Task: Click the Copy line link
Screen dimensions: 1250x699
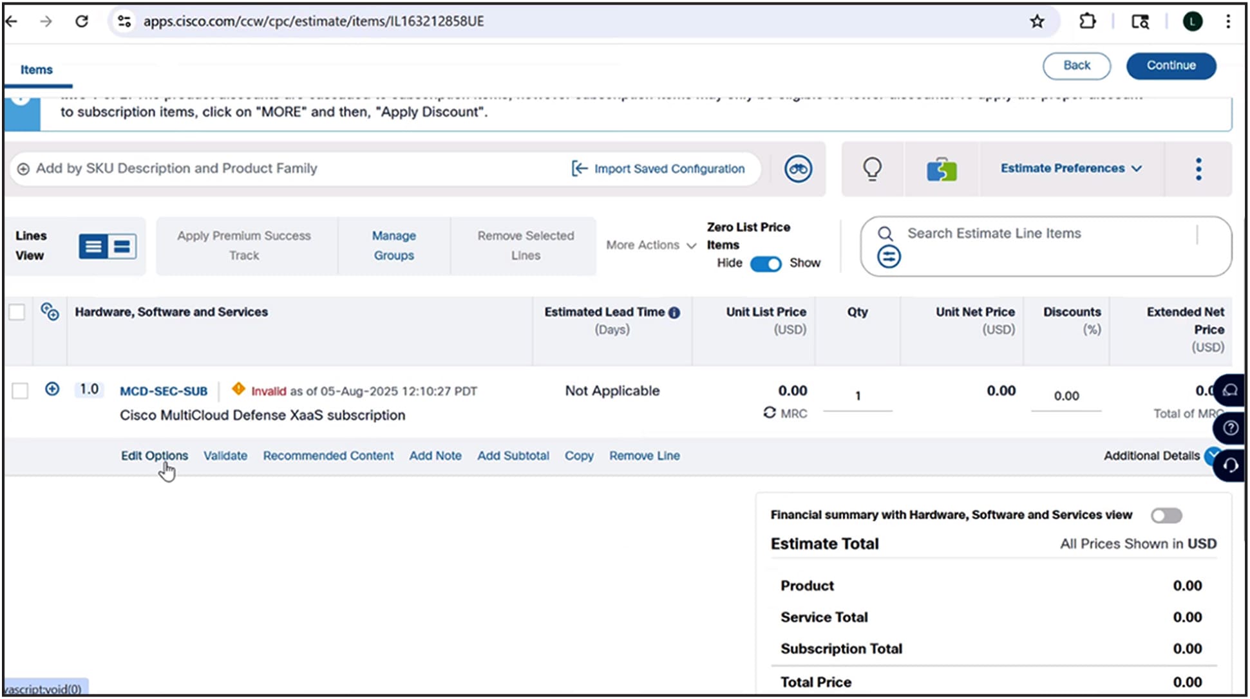Action: tap(579, 456)
